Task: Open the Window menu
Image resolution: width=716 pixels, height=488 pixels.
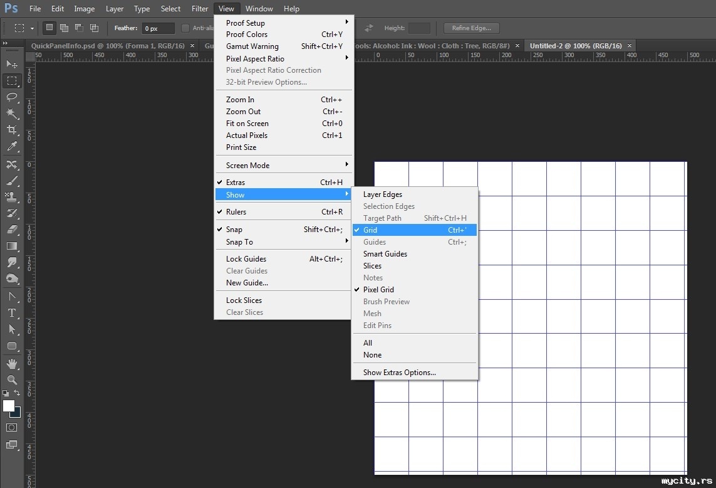Action: point(259,9)
